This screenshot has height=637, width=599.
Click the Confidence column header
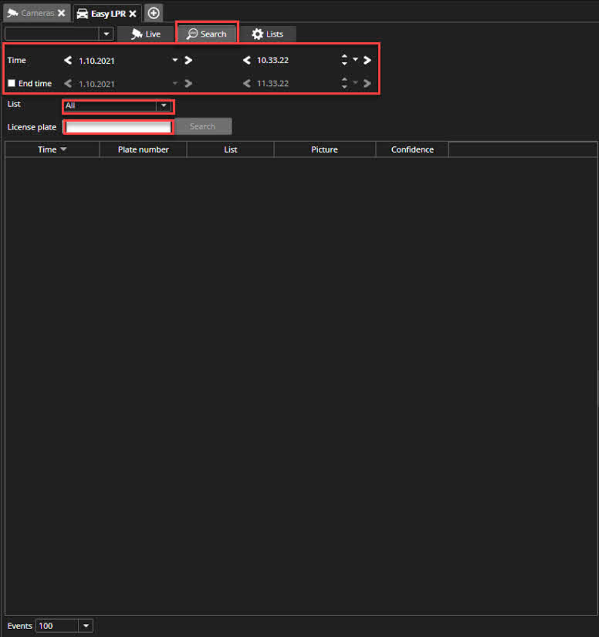pos(412,150)
